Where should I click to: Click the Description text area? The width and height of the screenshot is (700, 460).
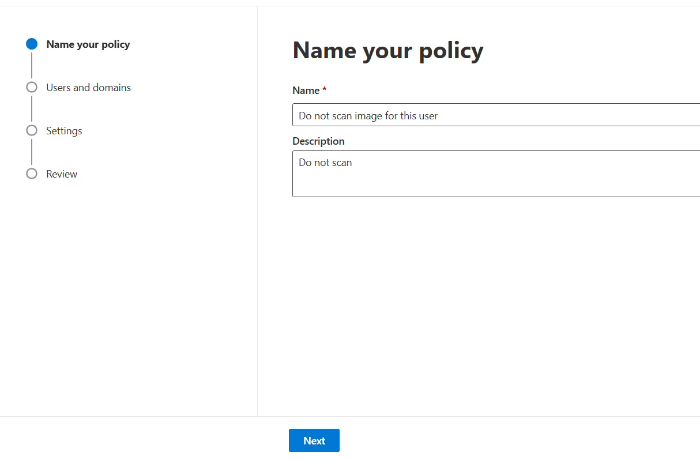tap(496, 174)
